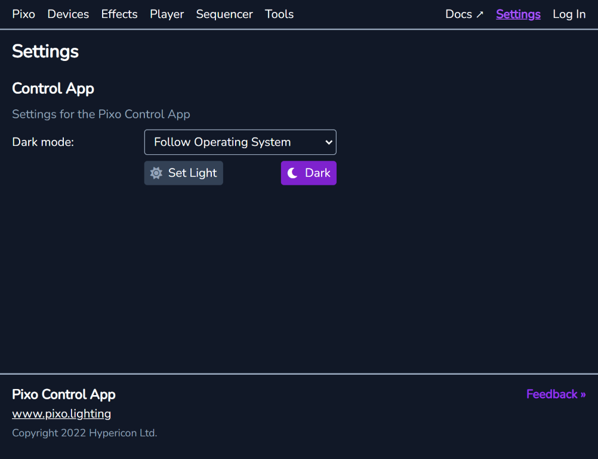
Task: Open the Effects page
Action: click(x=119, y=14)
